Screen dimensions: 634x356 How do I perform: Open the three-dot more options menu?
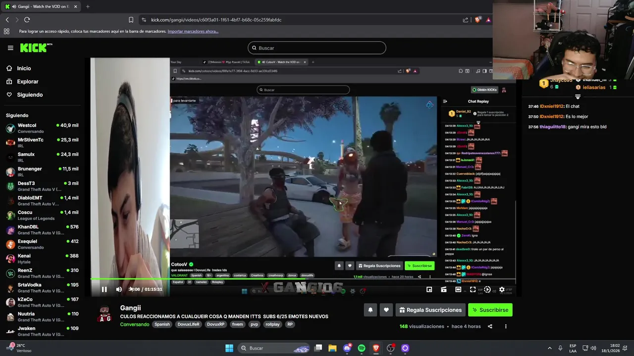pos(506,326)
